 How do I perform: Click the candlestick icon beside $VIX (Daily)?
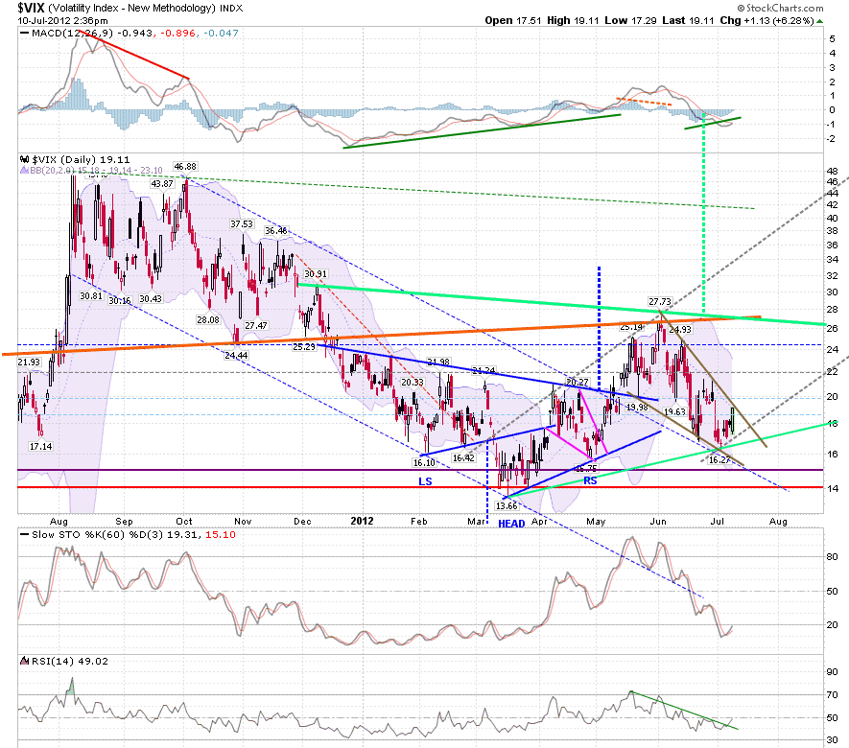(24, 159)
